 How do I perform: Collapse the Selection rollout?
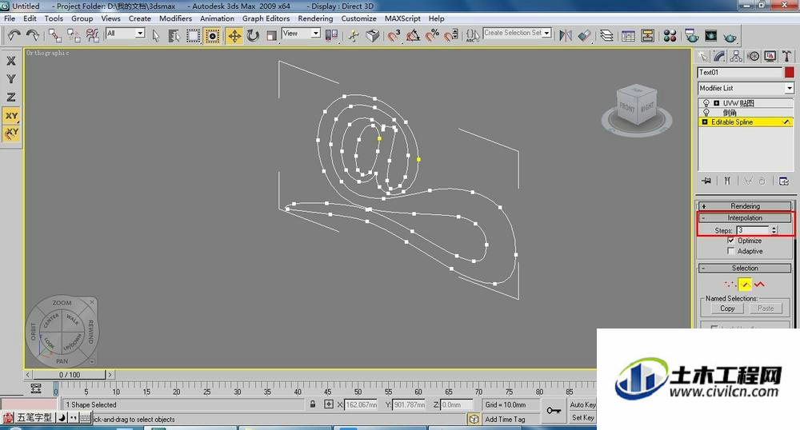[745, 268]
